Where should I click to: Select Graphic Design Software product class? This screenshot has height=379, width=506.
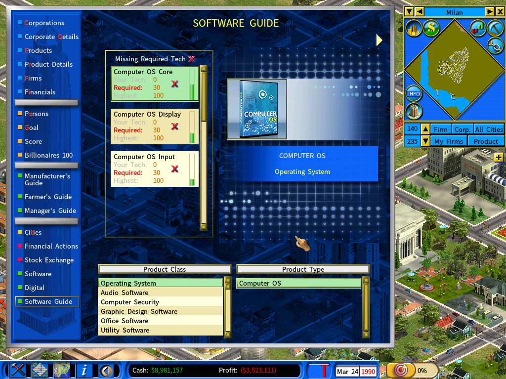pyautogui.click(x=161, y=311)
